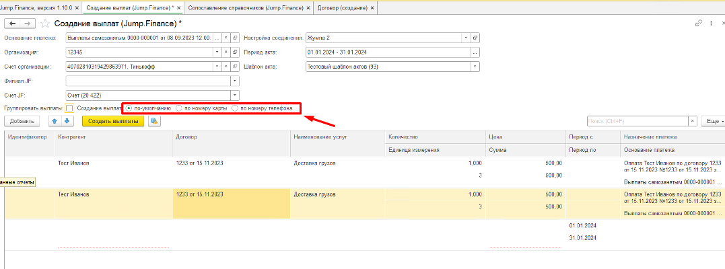Select the по номеру телефона radio option

click(x=235, y=108)
